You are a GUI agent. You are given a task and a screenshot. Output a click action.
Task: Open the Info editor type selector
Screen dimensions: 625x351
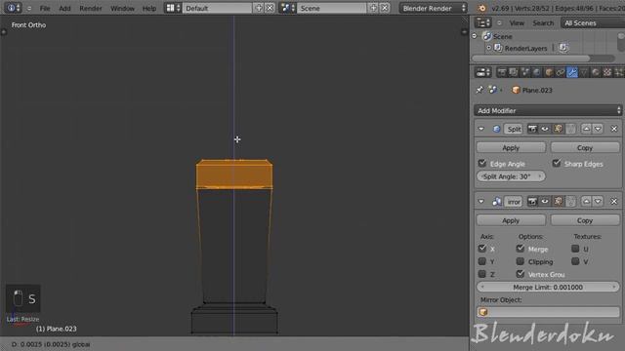[x=13, y=8]
